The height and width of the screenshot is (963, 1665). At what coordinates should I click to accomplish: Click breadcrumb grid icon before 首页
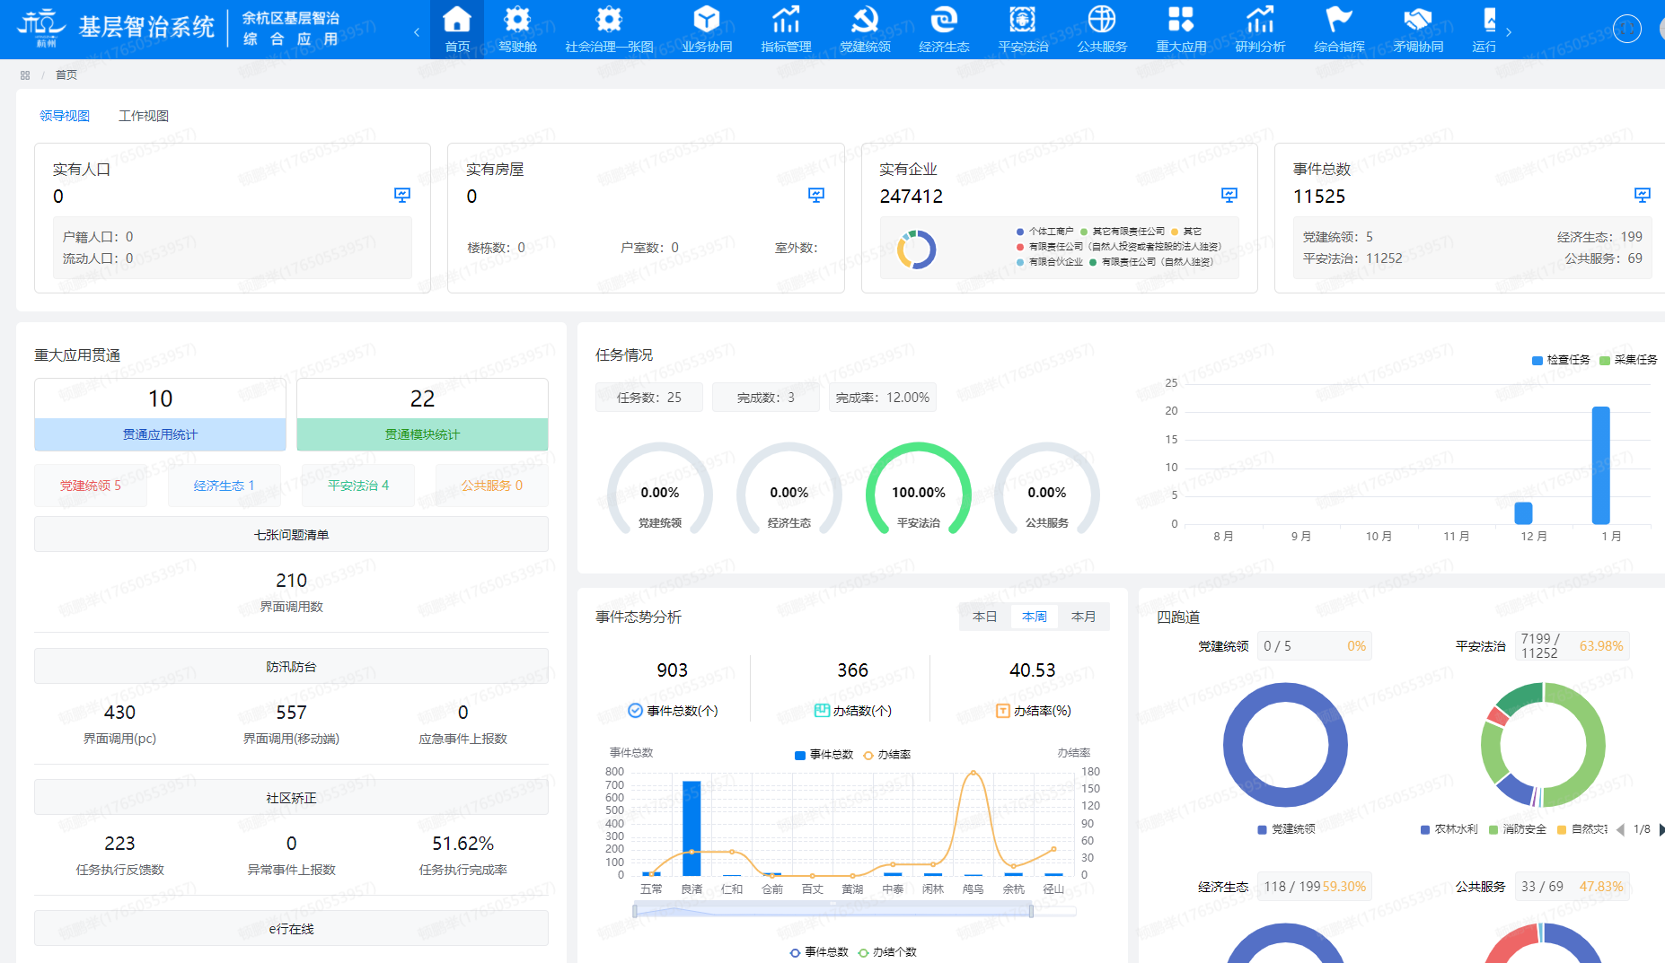(x=25, y=75)
